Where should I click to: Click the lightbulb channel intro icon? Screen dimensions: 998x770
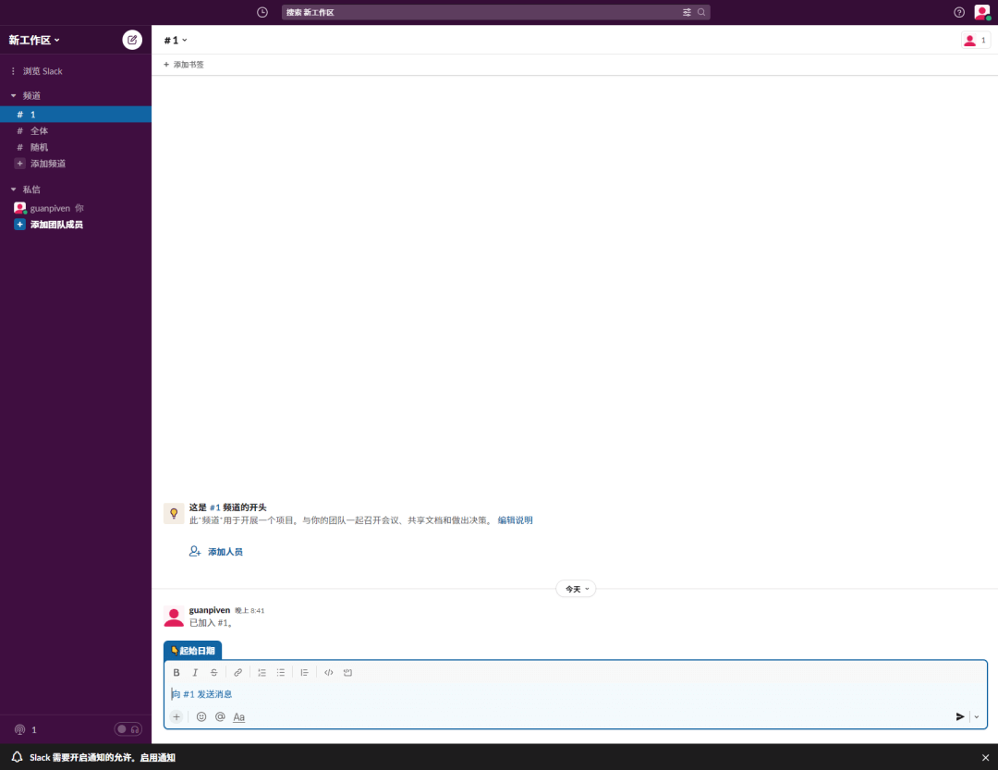pyautogui.click(x=174, y=513)
